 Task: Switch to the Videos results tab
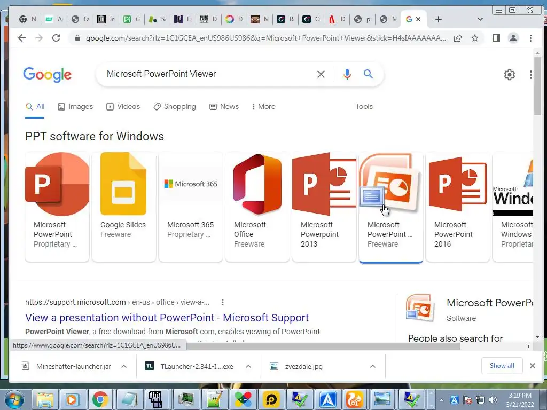[x=123, y=107]
